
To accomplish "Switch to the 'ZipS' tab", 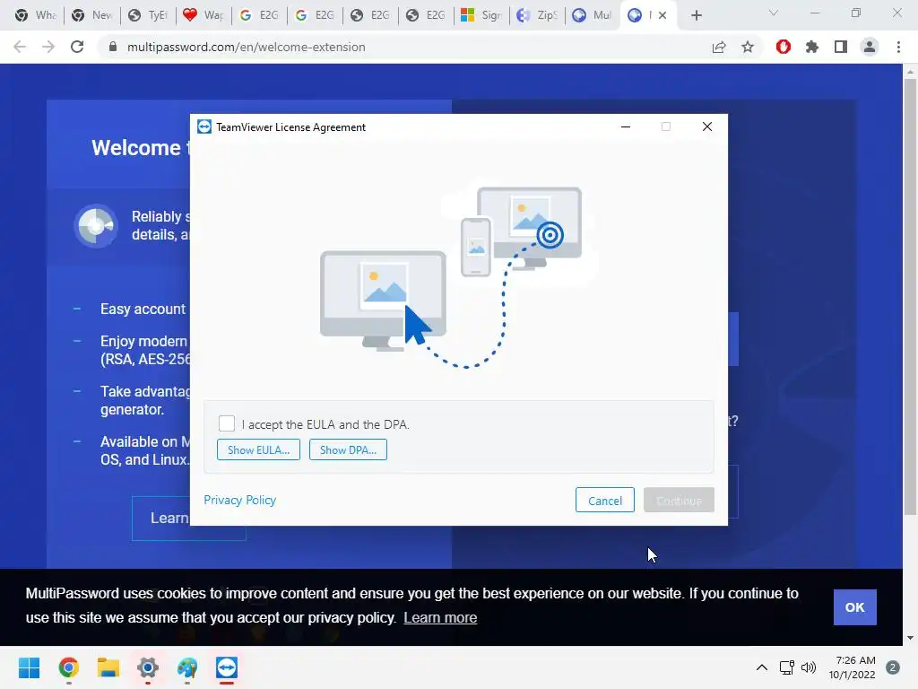I will (x=537, y=15).
